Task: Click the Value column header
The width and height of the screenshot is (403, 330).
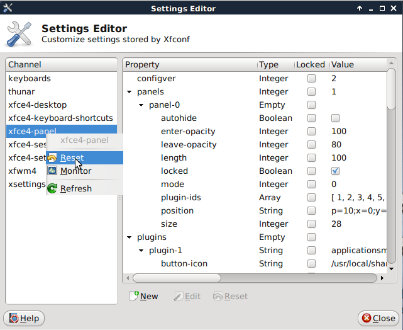Action: pyautogui.click(x=358, y=64)
